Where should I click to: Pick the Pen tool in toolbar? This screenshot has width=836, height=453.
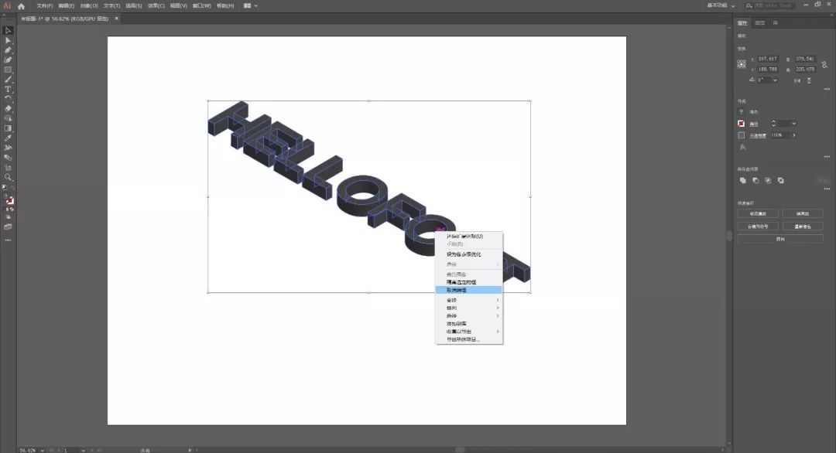click(9, 49)
